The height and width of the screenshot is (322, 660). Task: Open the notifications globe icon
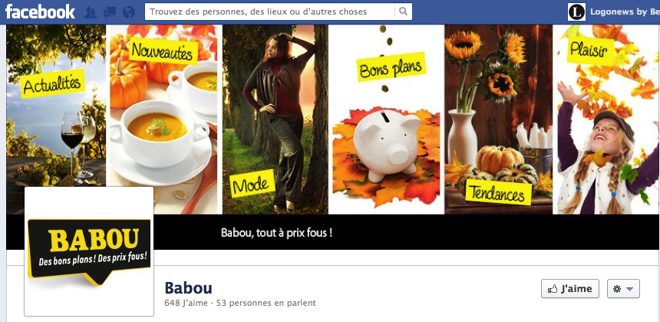click(x=129, y=12)
